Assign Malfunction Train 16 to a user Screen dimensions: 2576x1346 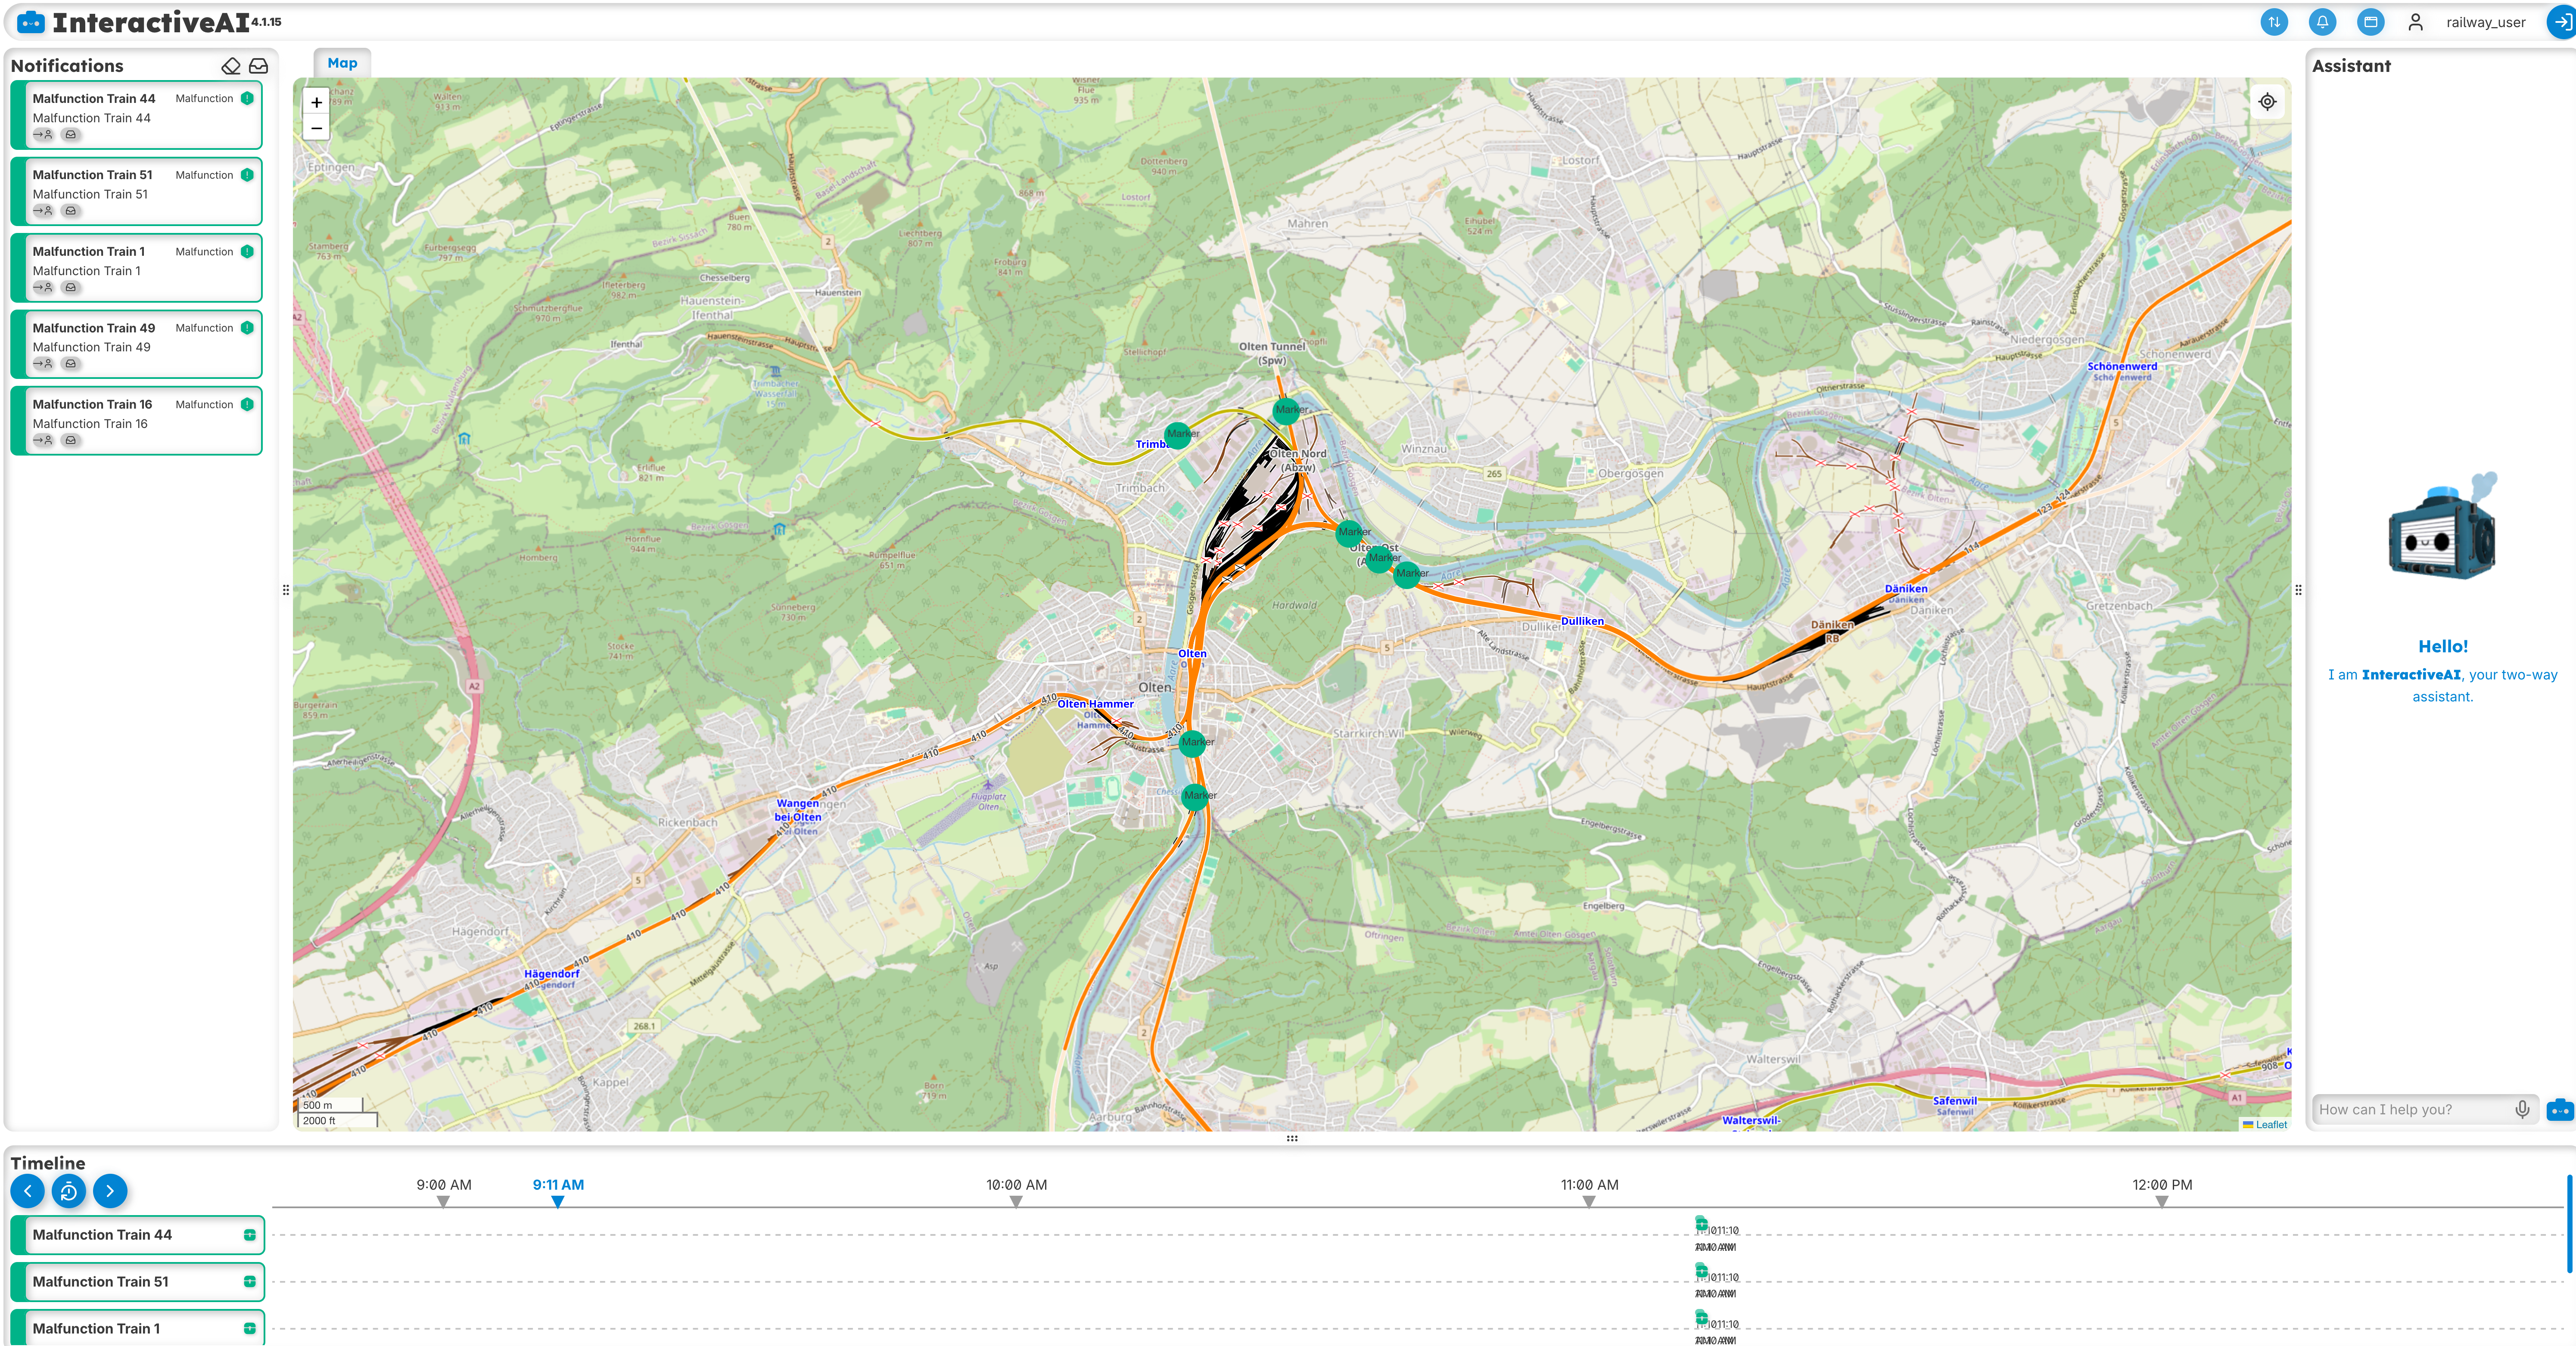tap(43, 440)
